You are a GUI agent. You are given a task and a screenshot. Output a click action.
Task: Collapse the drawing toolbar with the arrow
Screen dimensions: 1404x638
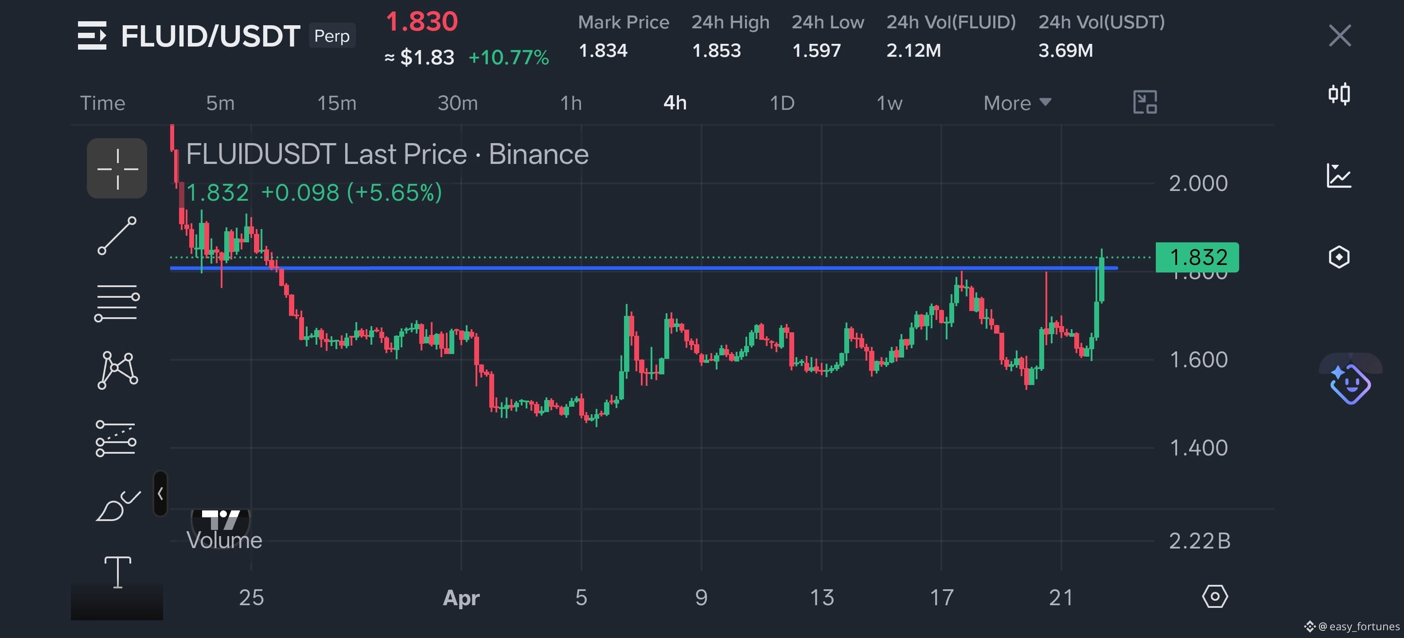[x=160, y=494]
